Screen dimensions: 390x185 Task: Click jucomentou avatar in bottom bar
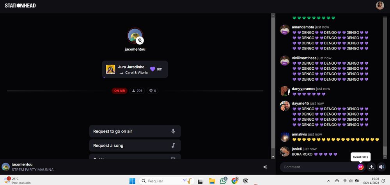point(6,167)
